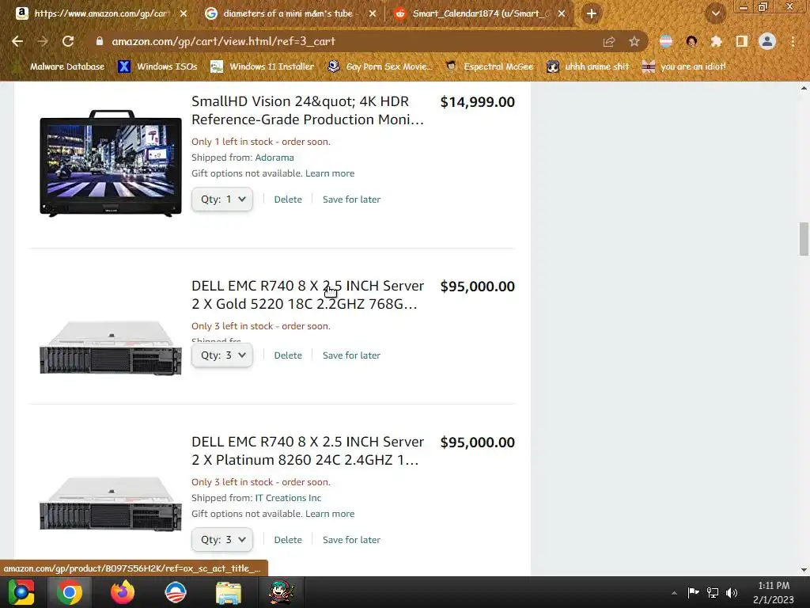Open File Explorer folder in taskbar

pos(229,592)
